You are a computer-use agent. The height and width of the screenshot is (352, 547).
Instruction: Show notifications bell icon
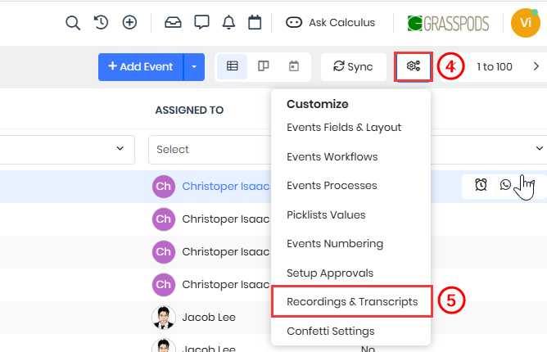pyautogui.click(x=229, y=22)
